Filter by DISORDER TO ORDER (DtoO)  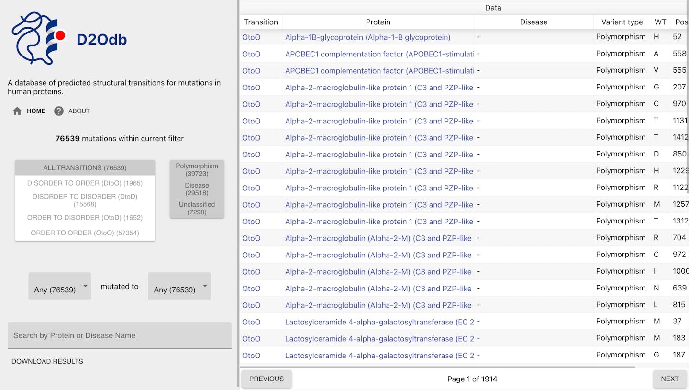point(85,183)
